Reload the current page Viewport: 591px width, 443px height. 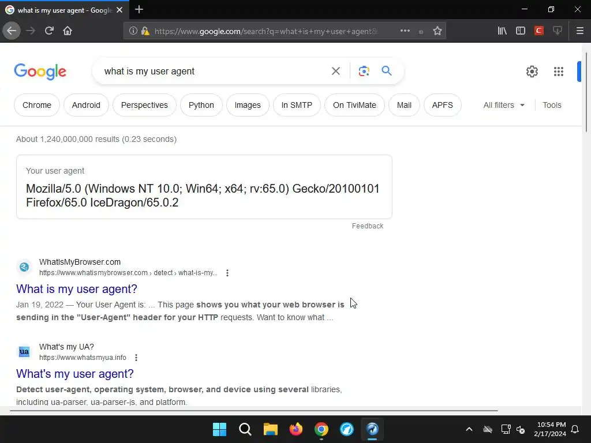click(49, 31)
